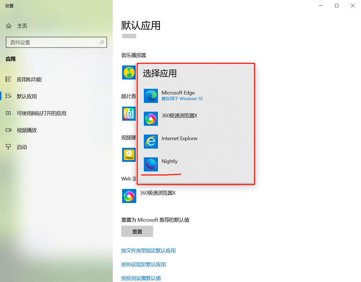
Task: Click the search magnifier icon
Action: pos(102,42)
